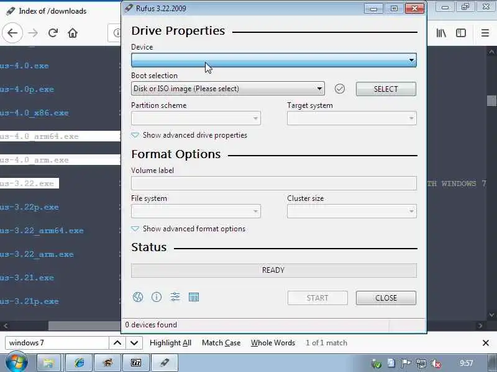Viewport: 497px width, 372px height.
Task: Toggle Match Case in find bar
Action: pyautogui.click(x=221, y=343)
